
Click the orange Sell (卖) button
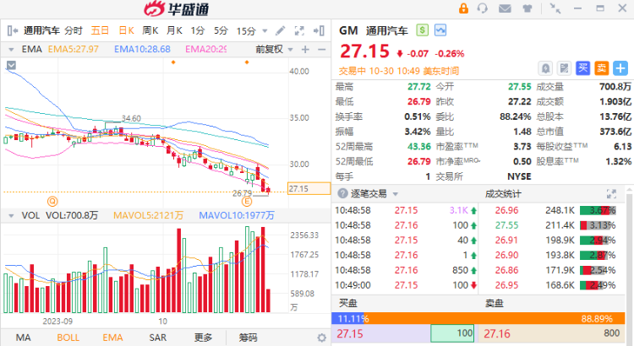[602, 68]
